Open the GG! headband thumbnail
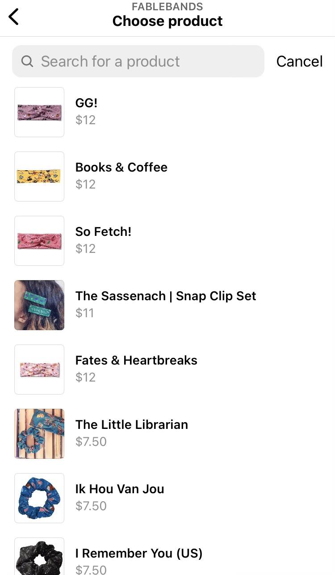This screenshot has height=575, width=335. pos(39,112)
